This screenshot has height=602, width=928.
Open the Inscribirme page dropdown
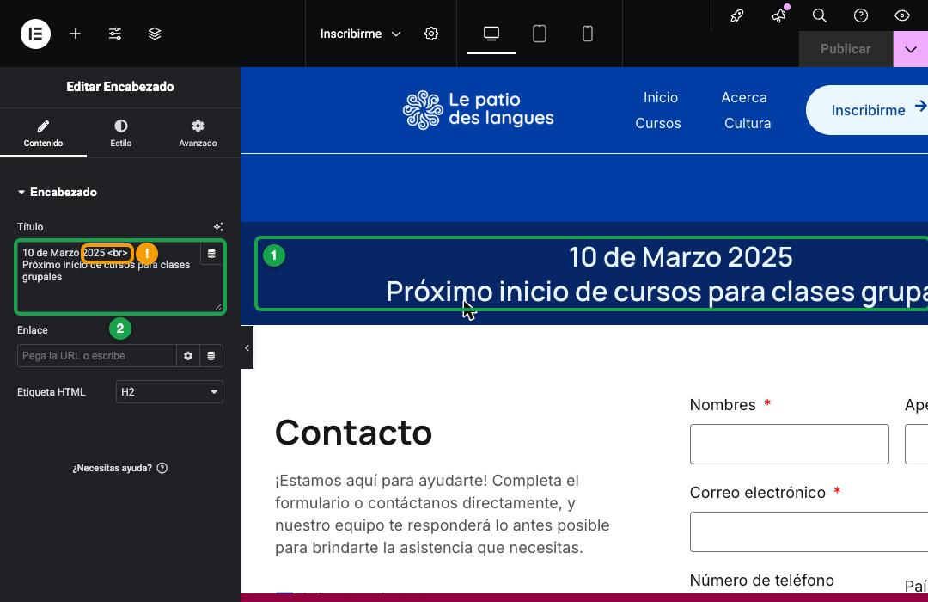[x=360, y=34]
